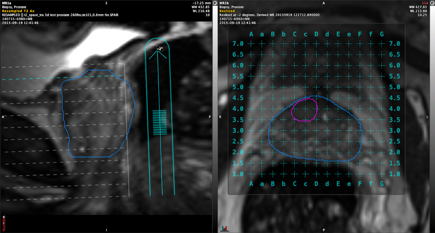The width and height of the screenshot is (435, 233).
Task: Click the 2013-09-19 date in MR1b
Action: pyautogui.click(x=237, y=23)
